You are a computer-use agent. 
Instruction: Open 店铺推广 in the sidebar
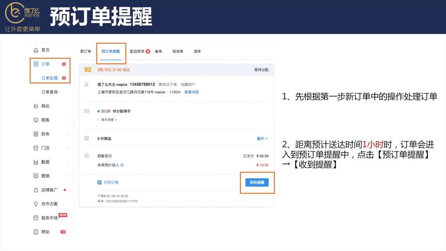[x=50, y=190]
